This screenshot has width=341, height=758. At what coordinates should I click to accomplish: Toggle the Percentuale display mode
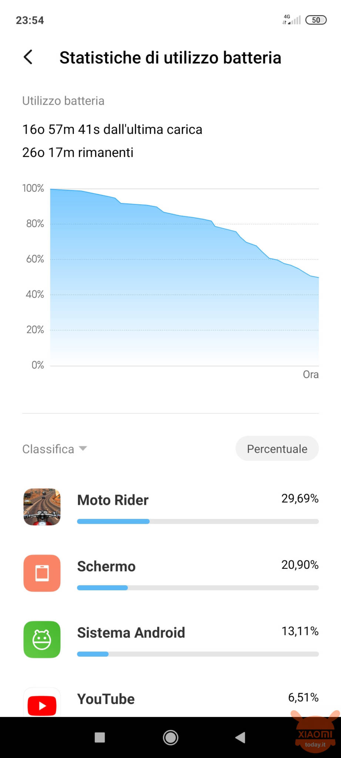tap(277, 449)
